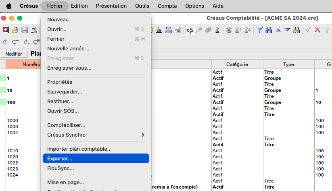This screenshot has height=191, width=332.
Task: Click the undo arrow with list lines icon
Action: [27, 42]
